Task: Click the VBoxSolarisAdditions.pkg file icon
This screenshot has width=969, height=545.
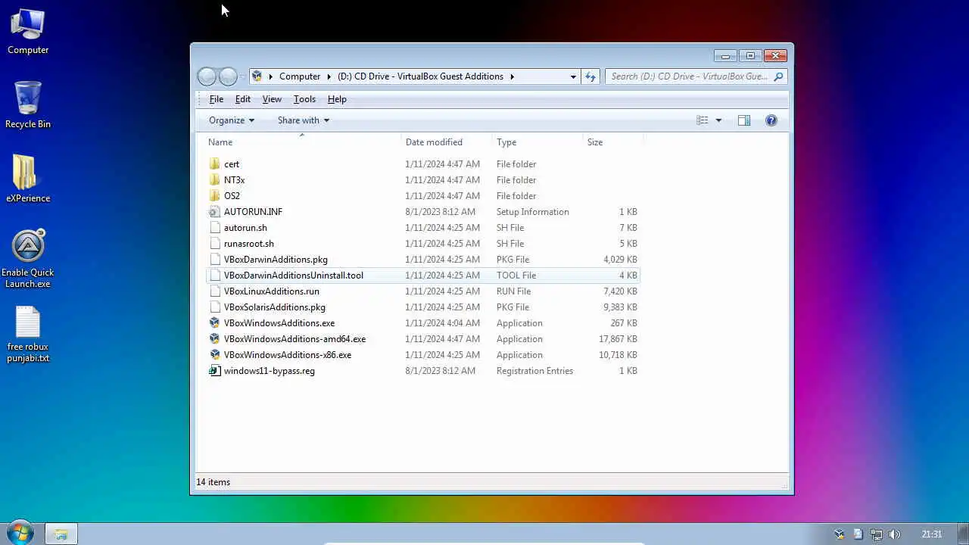Action: click(x=215, y=307)
